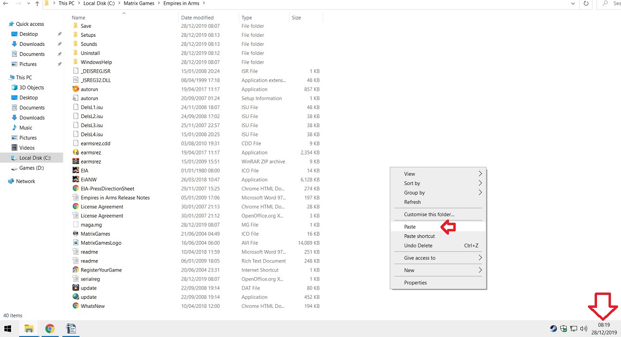Open Properties from the context menu
621x337 pixels.
tap(438, 283)
